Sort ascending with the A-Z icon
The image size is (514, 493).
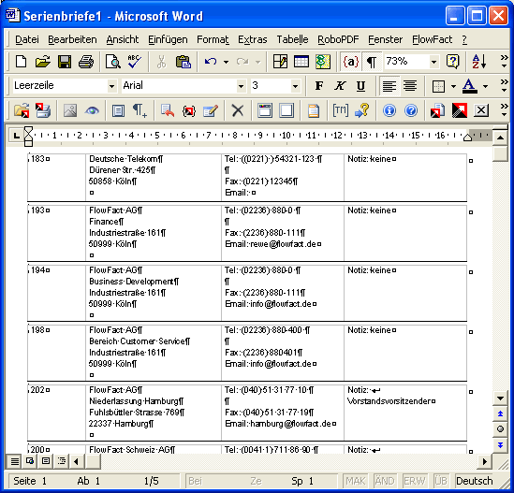[479, 62]
